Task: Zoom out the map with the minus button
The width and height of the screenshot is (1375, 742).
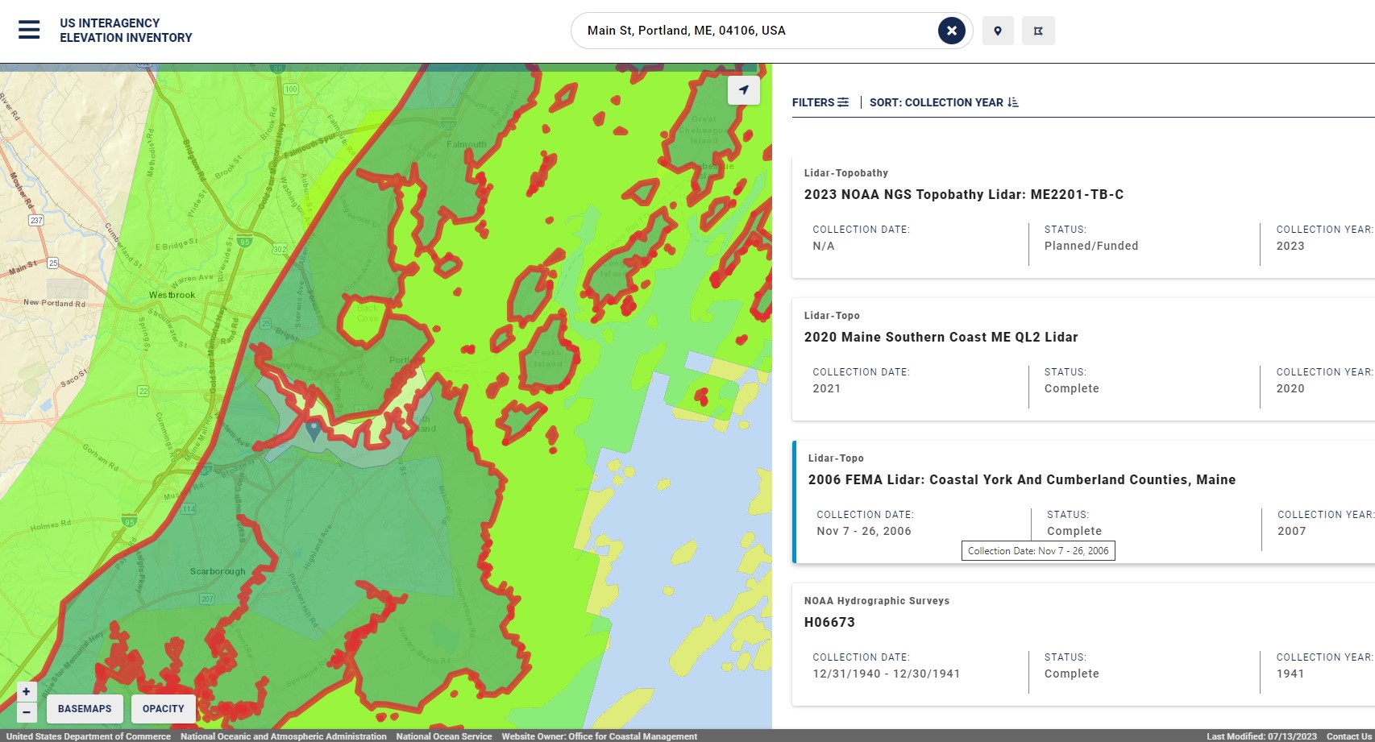Action: click(x=27, y=712)
